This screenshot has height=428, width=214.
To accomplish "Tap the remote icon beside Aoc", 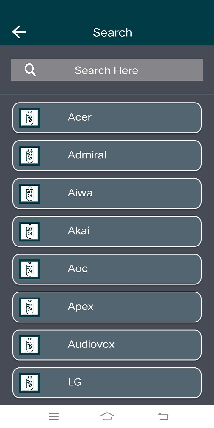I will pos(29,269).
